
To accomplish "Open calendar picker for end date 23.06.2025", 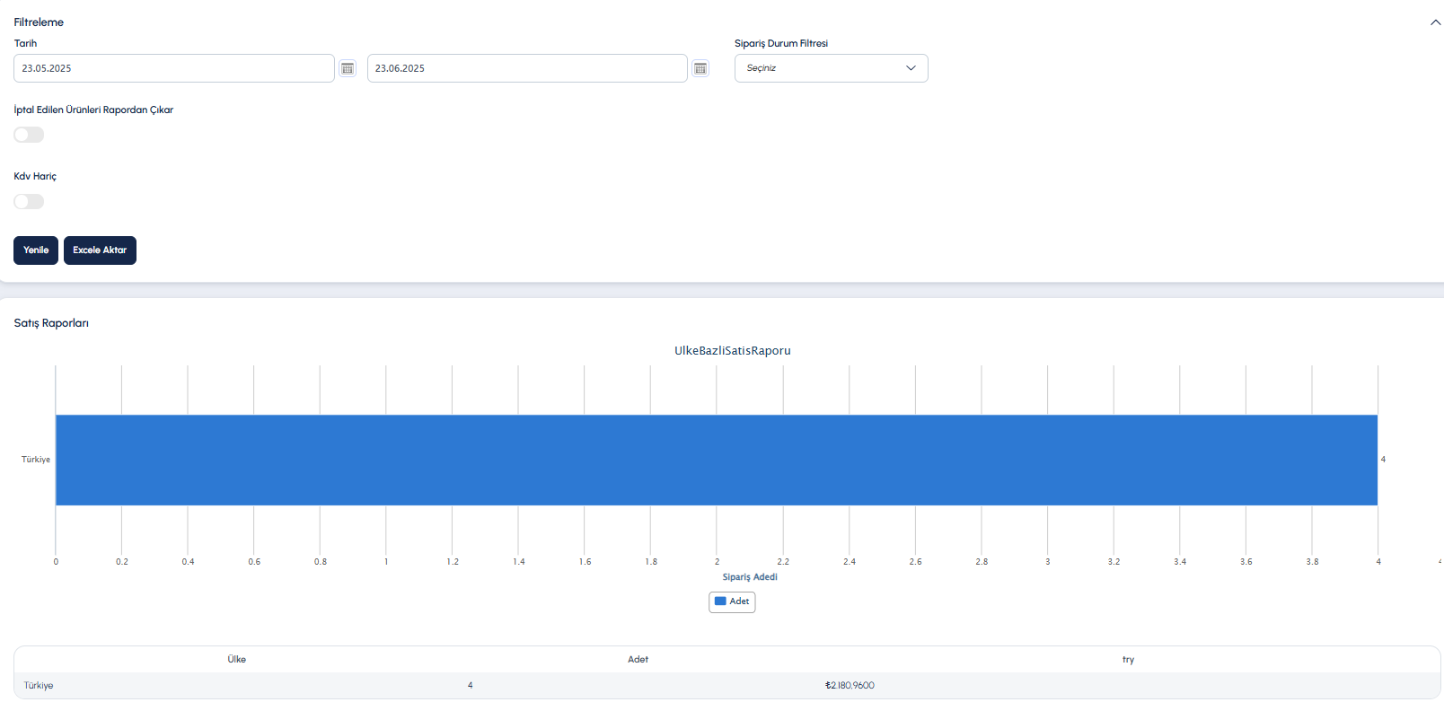I will [700, 68].
